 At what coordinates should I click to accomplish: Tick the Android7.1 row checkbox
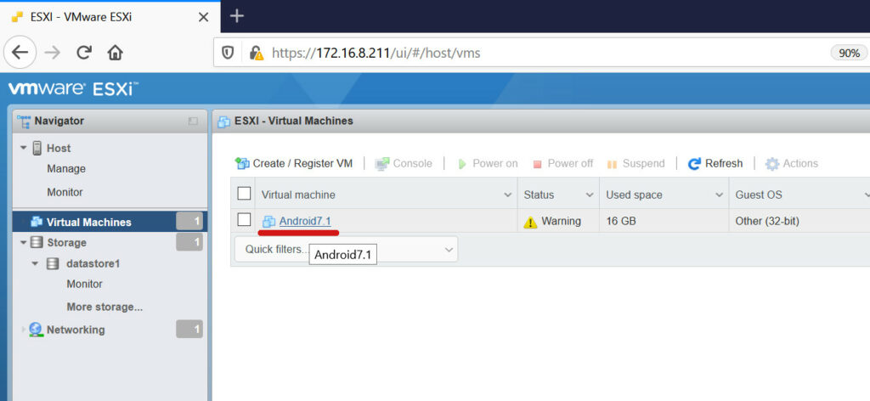coord(244,220)
